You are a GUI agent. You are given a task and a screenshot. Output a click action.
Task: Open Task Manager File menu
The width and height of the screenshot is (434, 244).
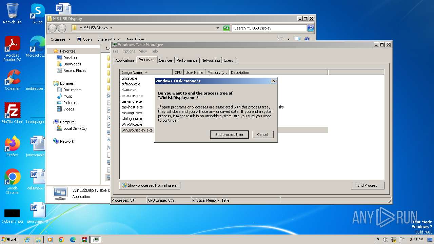click(116, 51)
